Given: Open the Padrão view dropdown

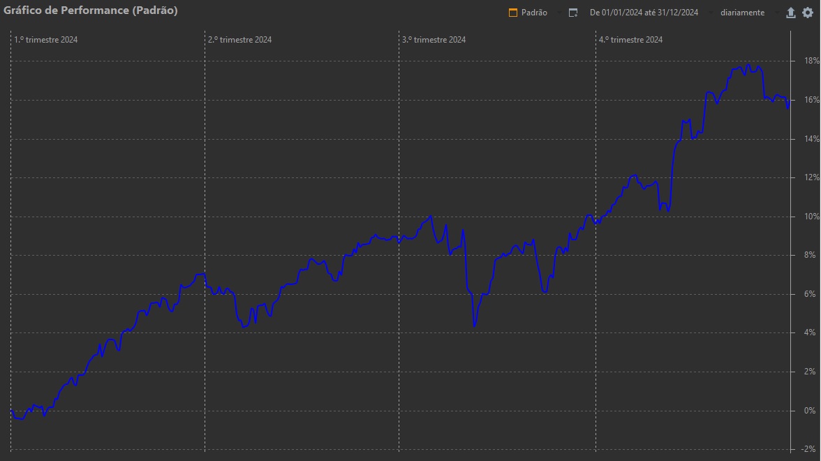Looking at the screenshot, I should click(535, 13).
